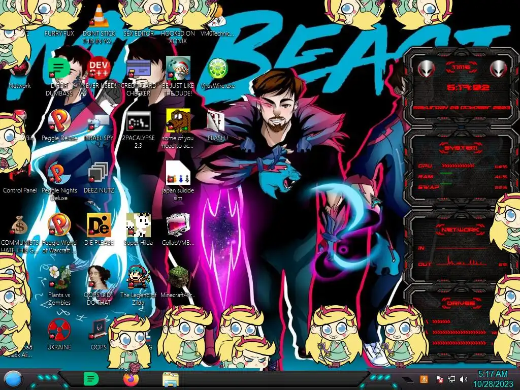This screenshot has width=520, height=390.
Task: Open the network status tray icon
Action: coord(451,379)
